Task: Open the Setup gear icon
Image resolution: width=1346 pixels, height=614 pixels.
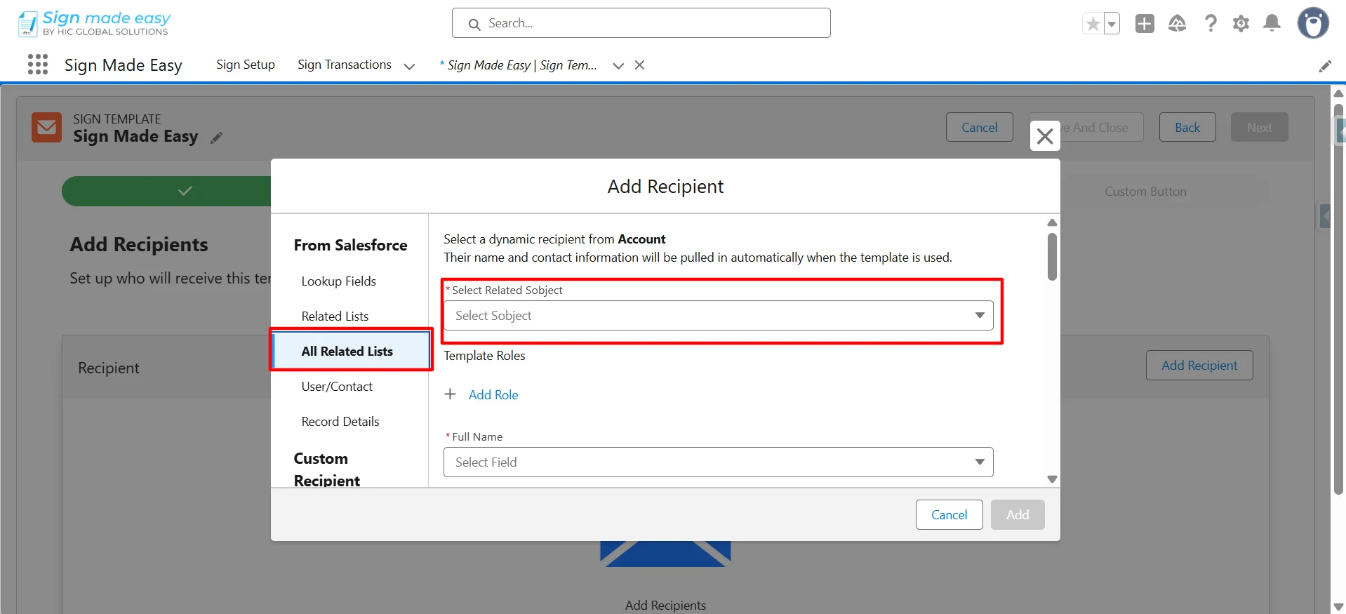Action: pos(1241,23)
